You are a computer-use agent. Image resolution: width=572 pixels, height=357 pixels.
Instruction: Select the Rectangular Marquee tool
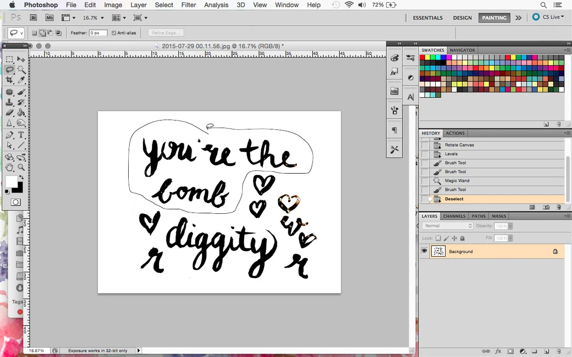10,59
